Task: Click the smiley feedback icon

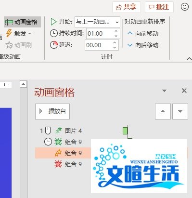Action: (185, 7)
